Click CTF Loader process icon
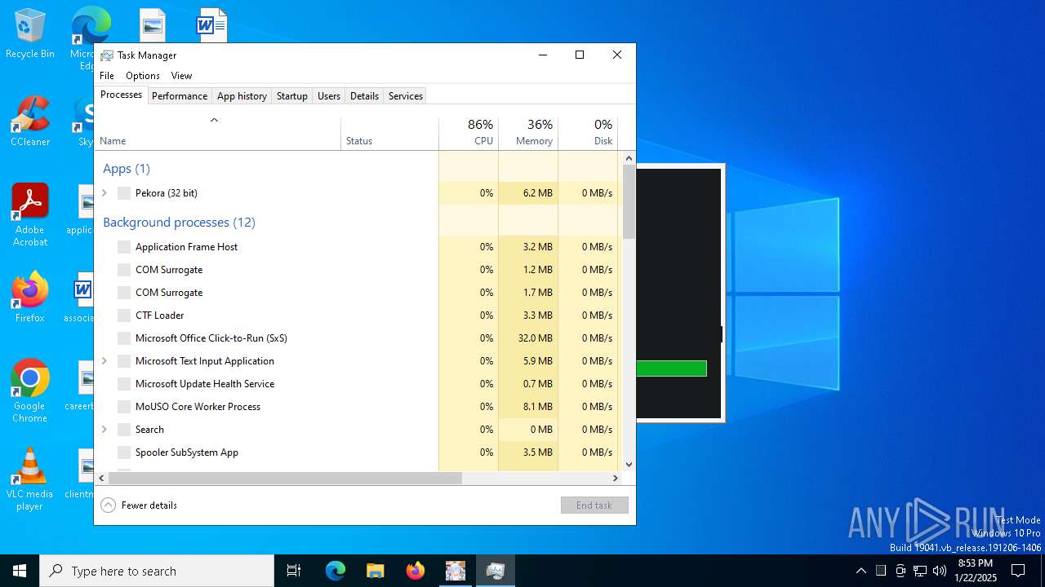The height and width of the screenshot is (587, 1045). coord(124,316)
